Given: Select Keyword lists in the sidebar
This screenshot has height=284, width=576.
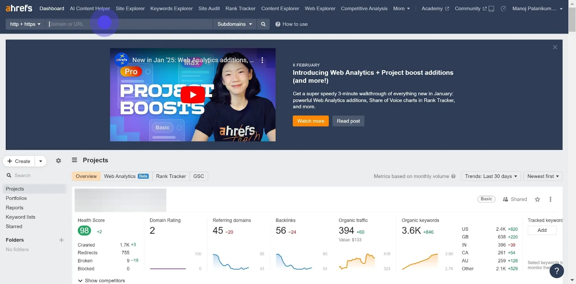Looking at the screenshot, I should 21,217.
